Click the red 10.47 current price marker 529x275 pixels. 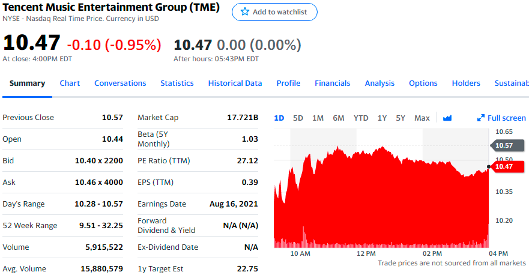508,166
